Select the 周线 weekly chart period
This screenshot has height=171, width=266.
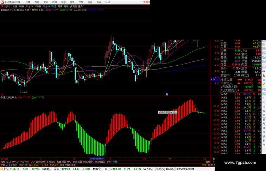(x=60, y=6)
